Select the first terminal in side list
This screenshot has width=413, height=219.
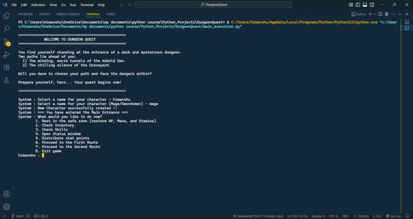click(407, 22)
